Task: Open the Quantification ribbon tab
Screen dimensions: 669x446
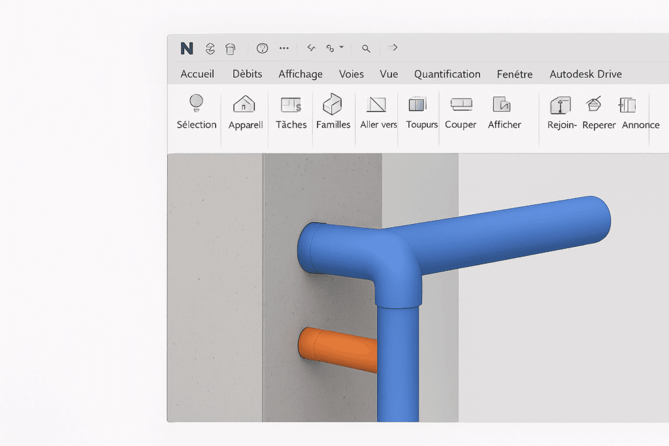Action: [447, 74]
